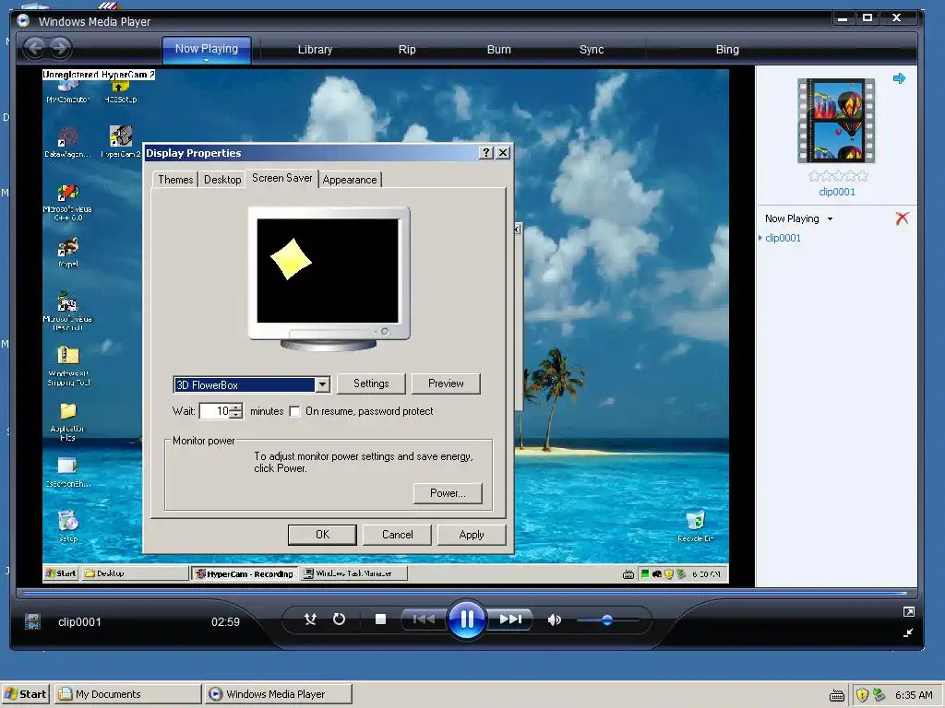Expand the Now Playing list dropdown arrow

tap(830, 219)
